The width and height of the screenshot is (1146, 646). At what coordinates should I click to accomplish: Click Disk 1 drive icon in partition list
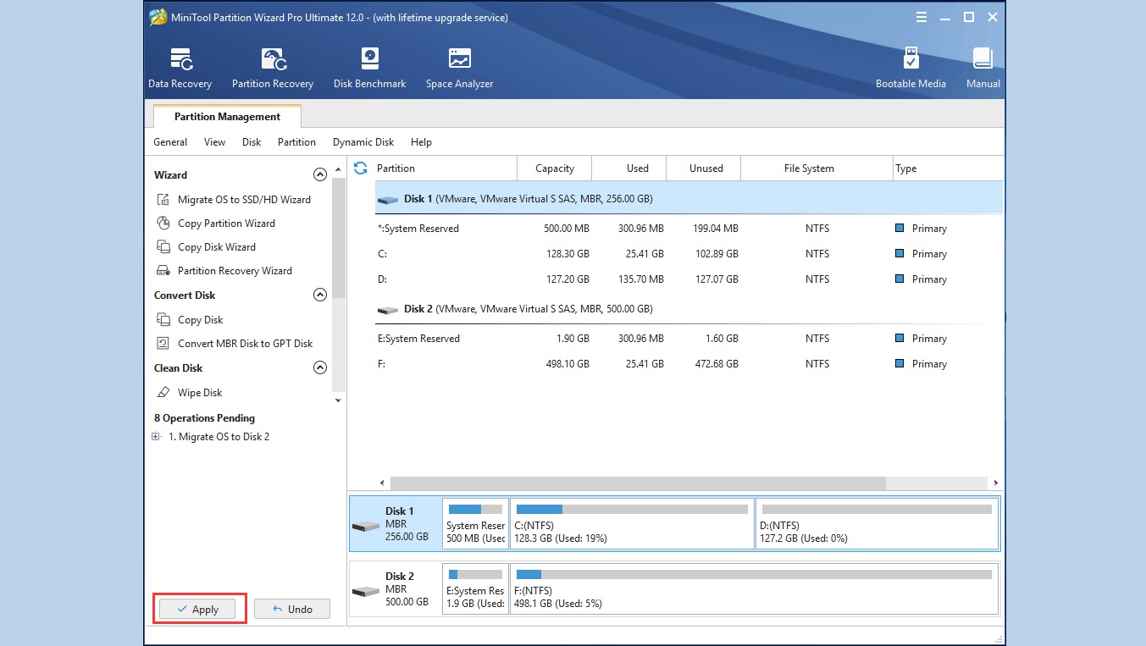pyautogui.click(x=388, y=200)
